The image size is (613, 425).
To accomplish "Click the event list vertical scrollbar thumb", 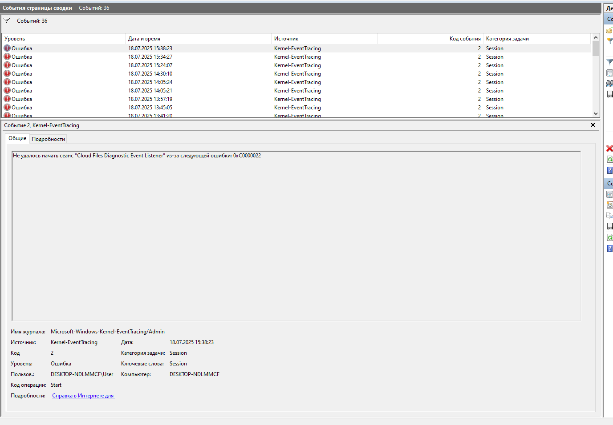I will [x=596, y=48].
